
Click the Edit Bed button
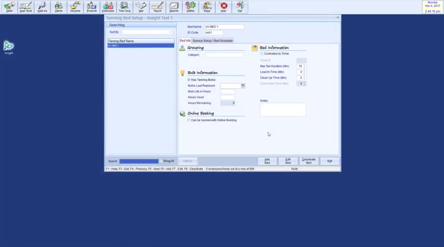click(288, 161)
